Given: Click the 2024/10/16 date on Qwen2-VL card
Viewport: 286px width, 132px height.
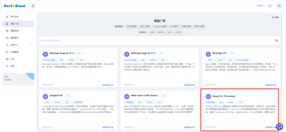Looking at the screenshot, I should 211,127.
